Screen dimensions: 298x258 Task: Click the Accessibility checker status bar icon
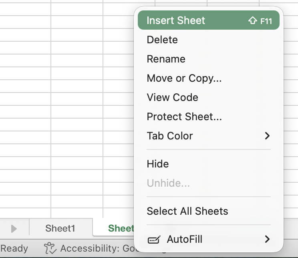click(50, 248)
